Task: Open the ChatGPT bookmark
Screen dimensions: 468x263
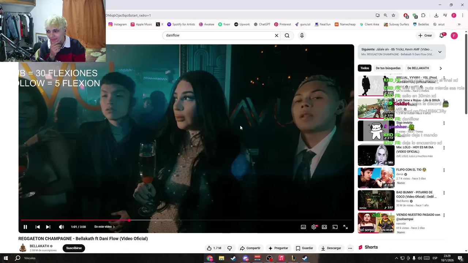Action: click(262, 24)
